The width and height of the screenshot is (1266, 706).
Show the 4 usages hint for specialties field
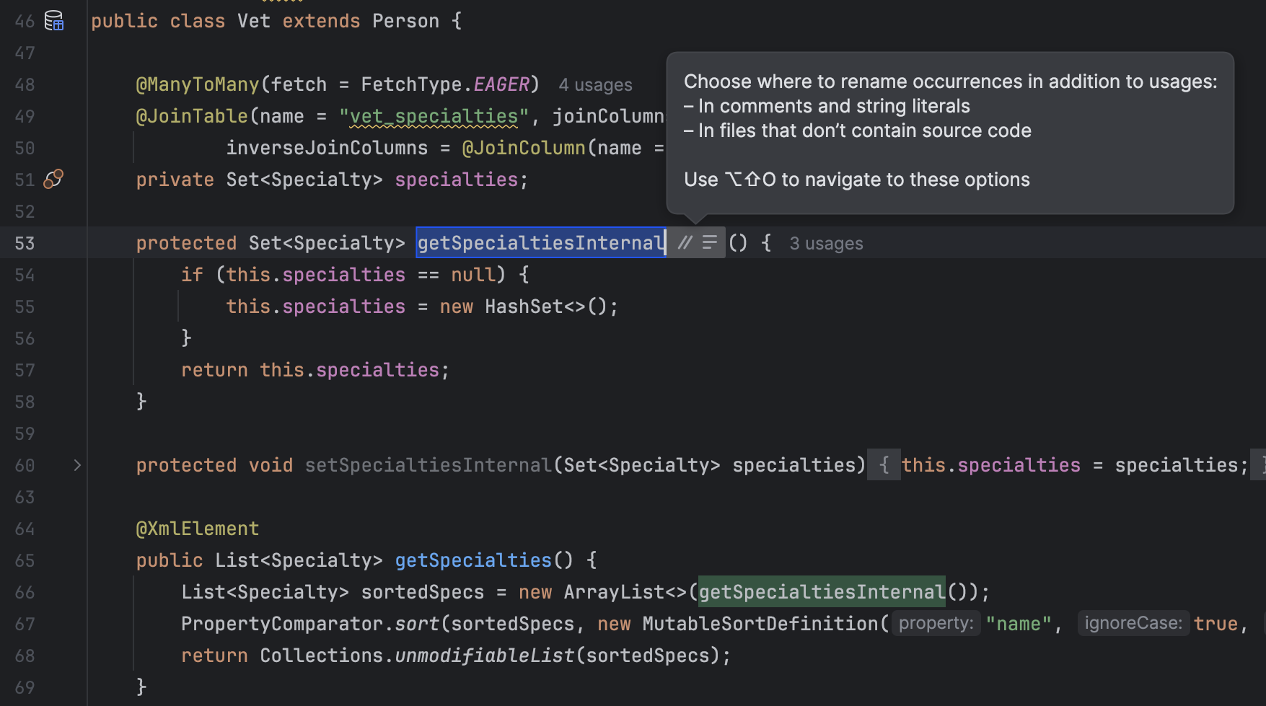click(595, 85)
